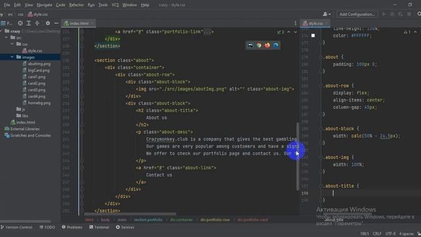Image resolution: width=421 pixels, height=237 pixels.
Task: Select card1.png in project tree
Action: tap(34, 77)
